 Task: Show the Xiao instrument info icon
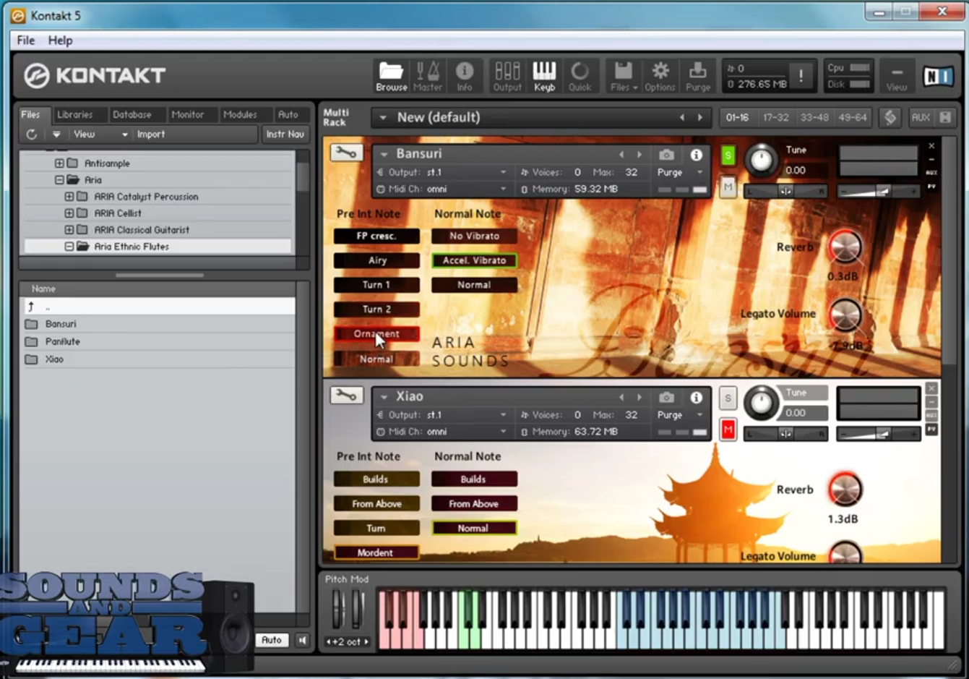click(x=696, y=397)
